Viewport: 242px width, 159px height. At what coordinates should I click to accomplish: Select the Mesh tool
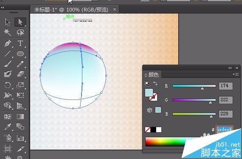(x=8, y=116)
